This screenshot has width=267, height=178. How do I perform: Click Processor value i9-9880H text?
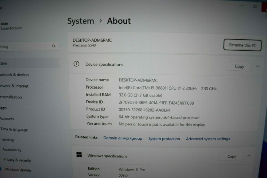(168, 88)
